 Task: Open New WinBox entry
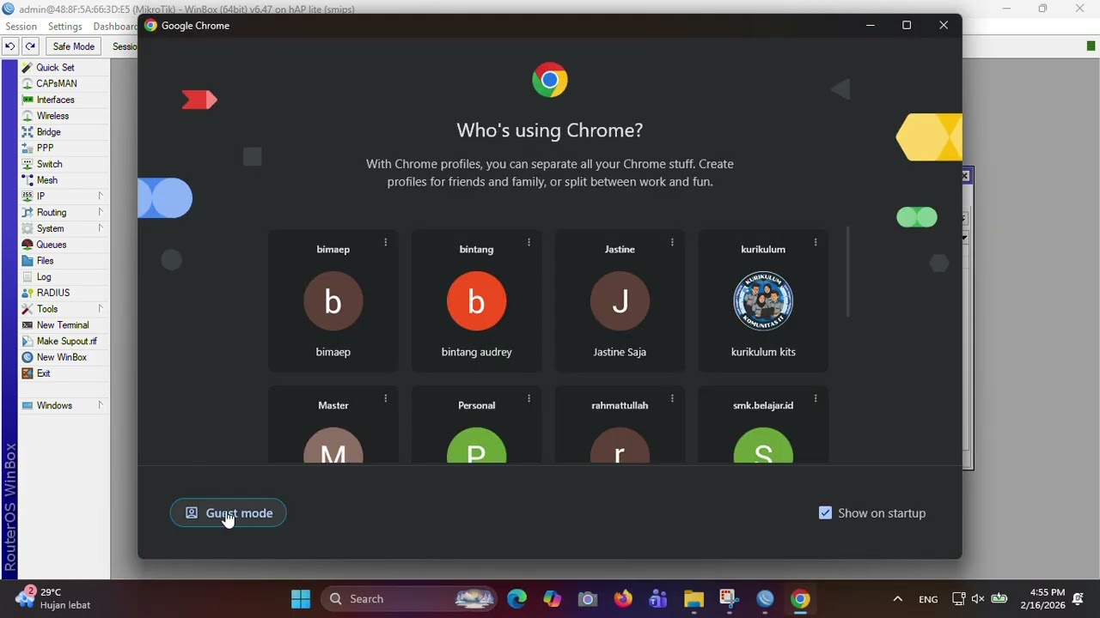pos(61,357)
